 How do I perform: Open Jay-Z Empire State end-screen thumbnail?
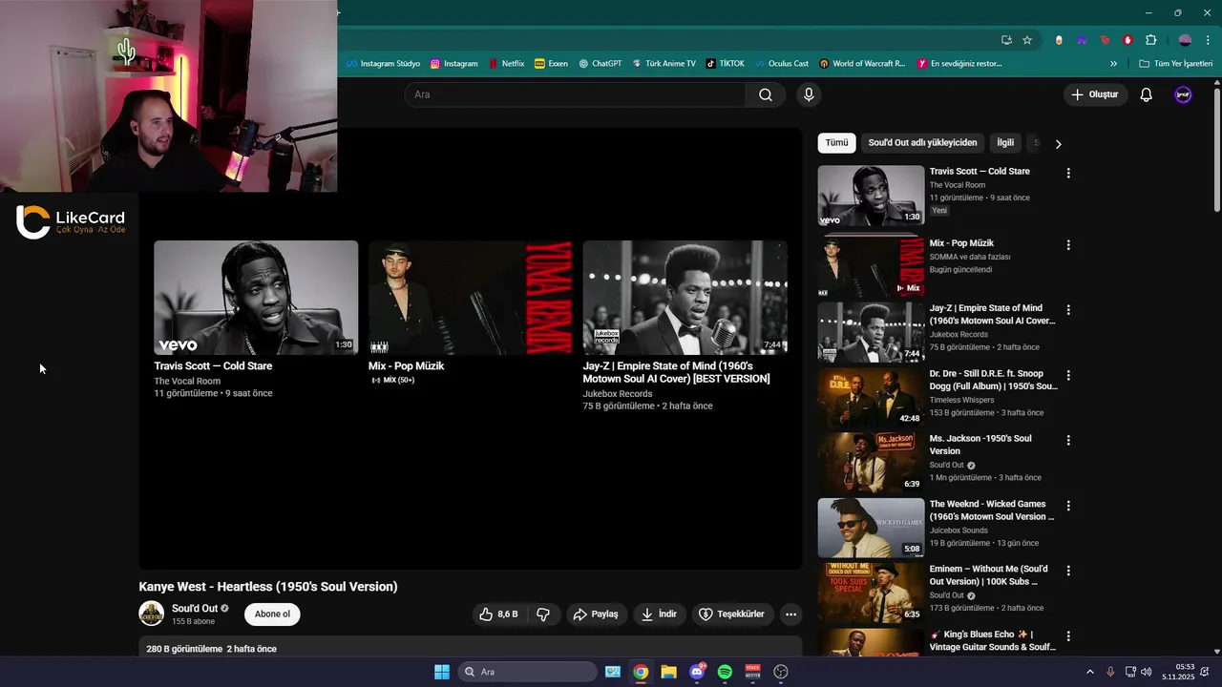685,297
